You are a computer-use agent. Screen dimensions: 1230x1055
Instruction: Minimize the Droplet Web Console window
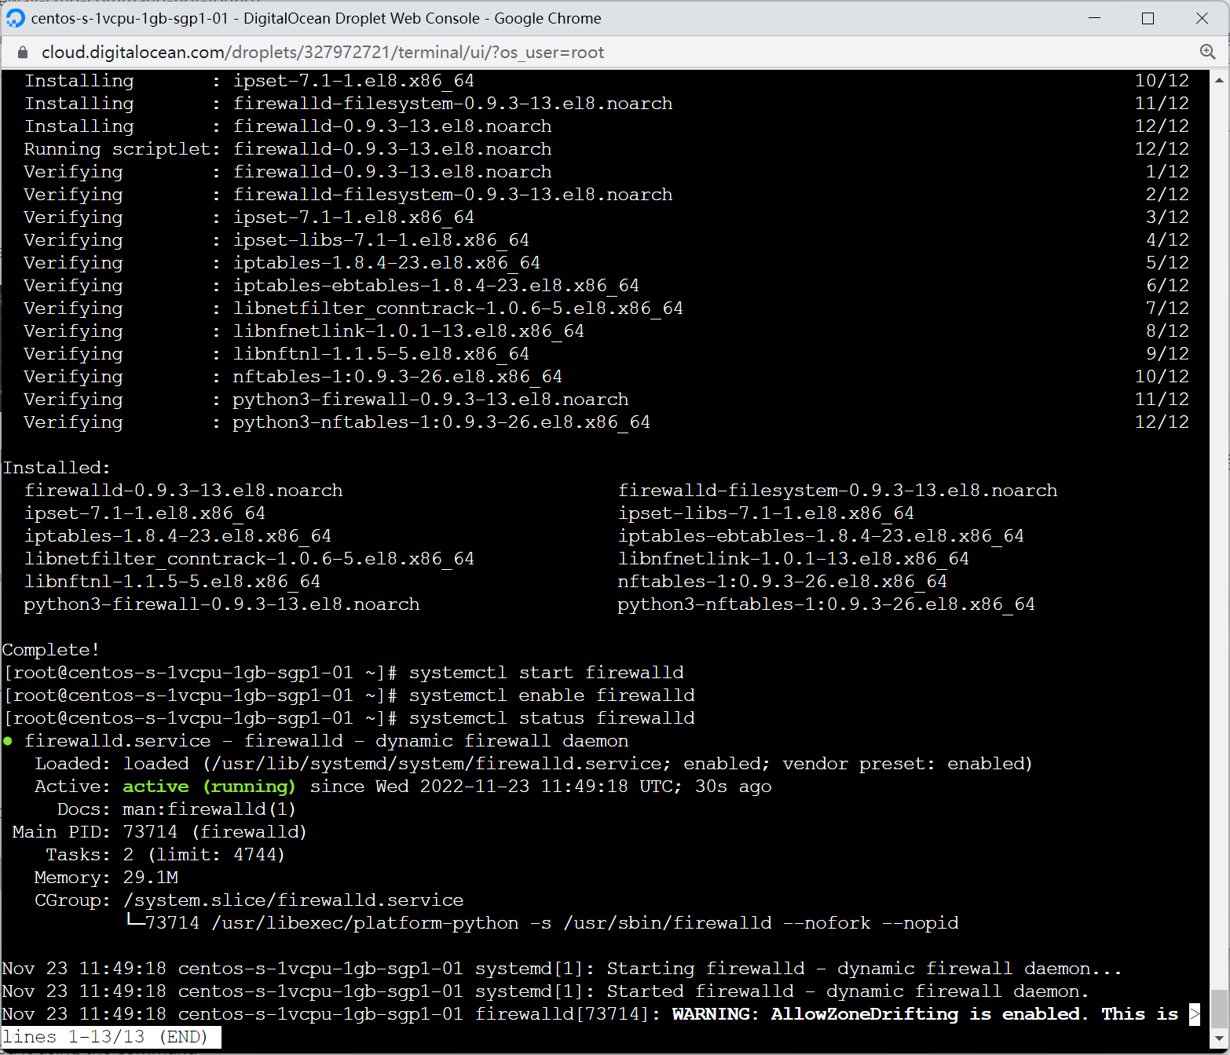click(x=1094, y=18)
